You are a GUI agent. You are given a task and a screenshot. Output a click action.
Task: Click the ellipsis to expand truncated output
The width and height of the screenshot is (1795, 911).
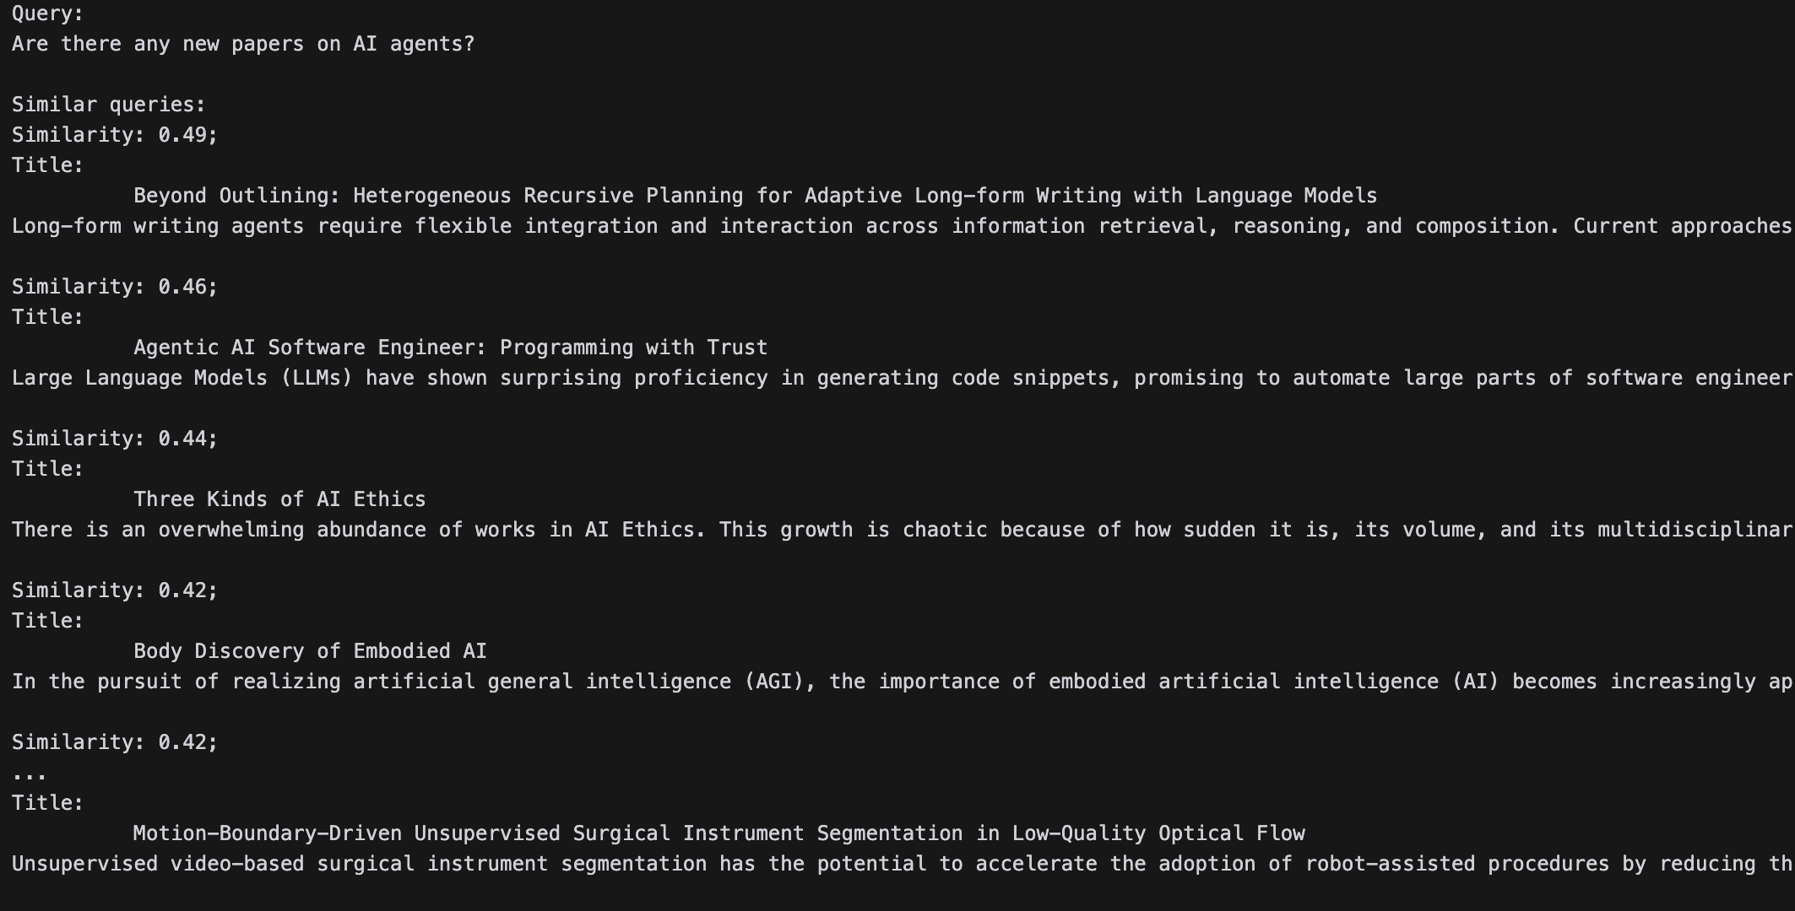click(x=30, y=774)
